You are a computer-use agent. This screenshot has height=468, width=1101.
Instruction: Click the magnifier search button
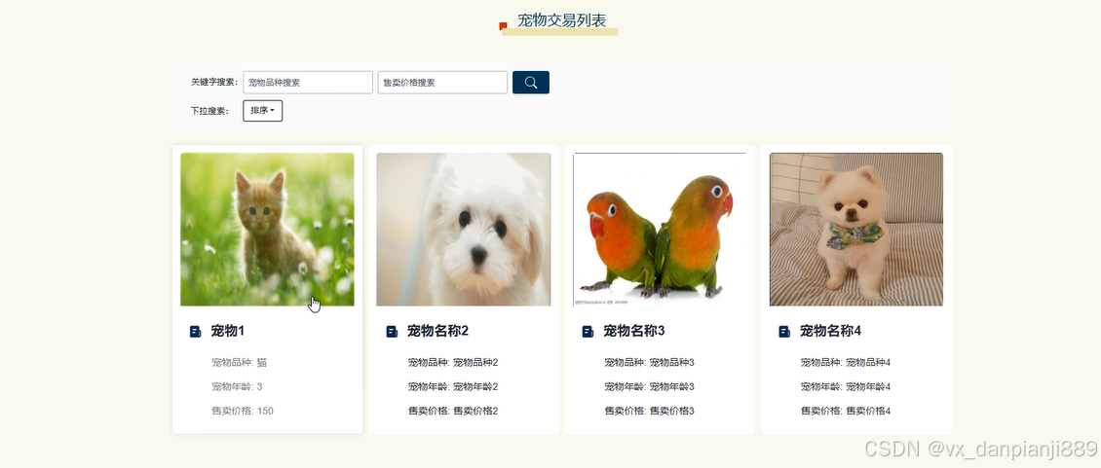[531, 82]
